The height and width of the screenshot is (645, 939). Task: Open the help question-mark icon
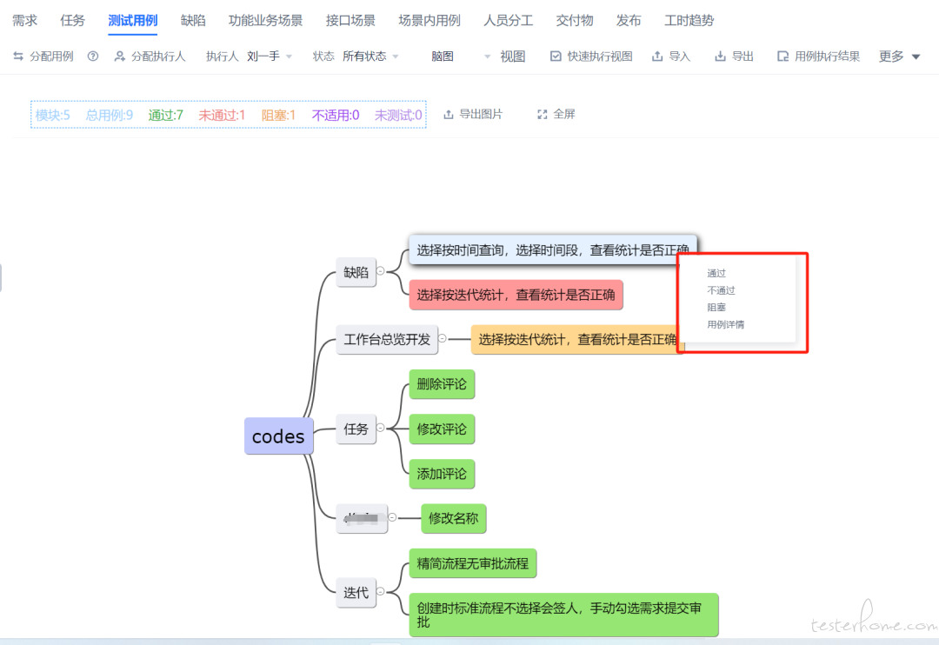(93, 57)
